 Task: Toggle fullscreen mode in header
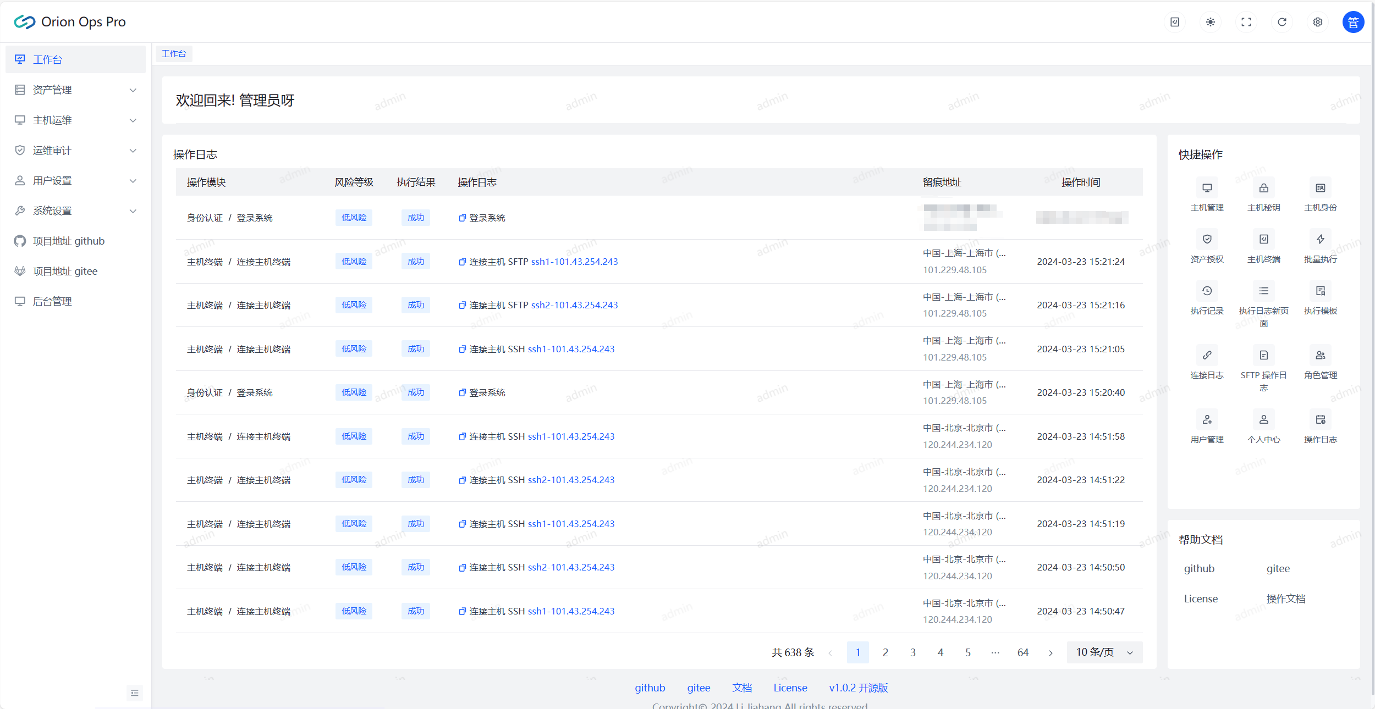[x=1246, y=22]
